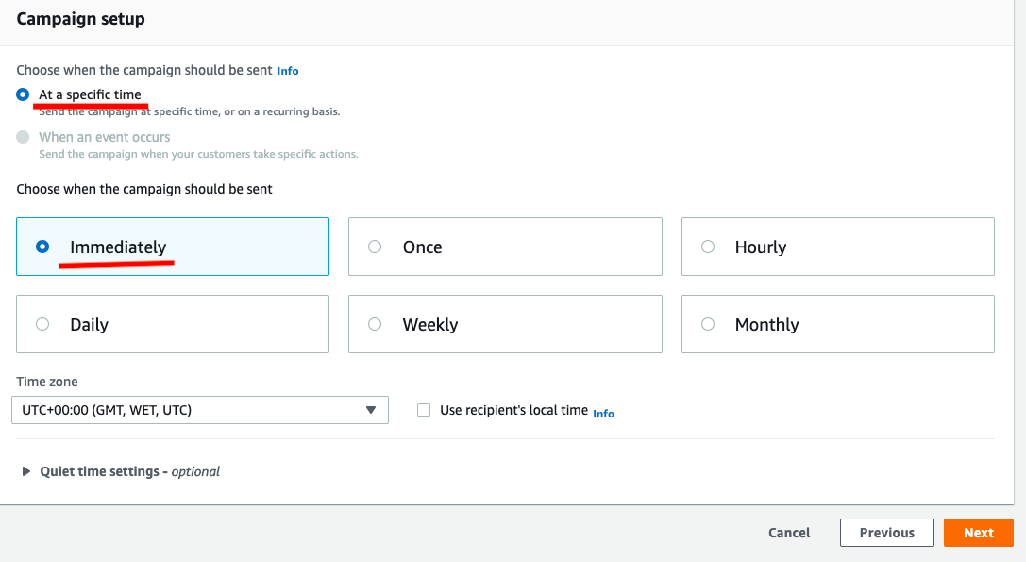Enable Use recipient's local time checkbox
This screenshot has width=1026, height=562.
[424, 410]
